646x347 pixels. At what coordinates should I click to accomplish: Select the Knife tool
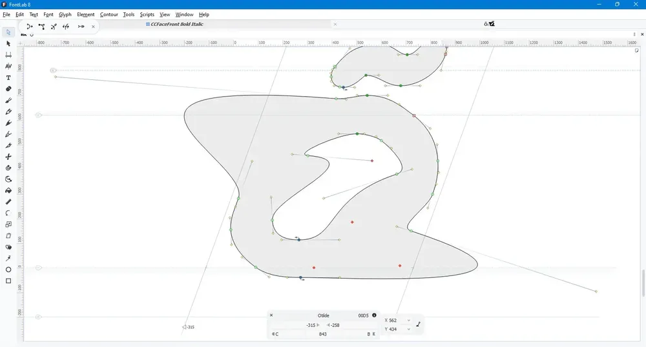(x=8, y=157)
